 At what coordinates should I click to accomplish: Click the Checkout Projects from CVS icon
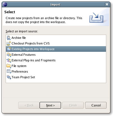[9, 43]
